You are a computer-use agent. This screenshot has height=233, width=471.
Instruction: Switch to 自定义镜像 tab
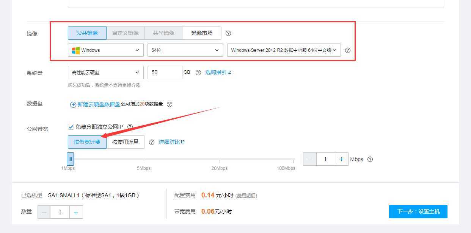[126, 33]
